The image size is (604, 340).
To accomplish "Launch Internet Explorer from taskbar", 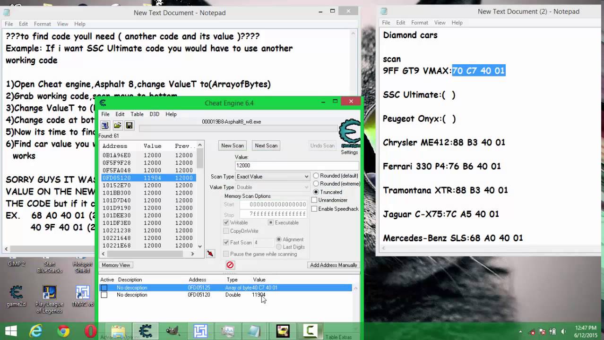I will tap(36, 331).
